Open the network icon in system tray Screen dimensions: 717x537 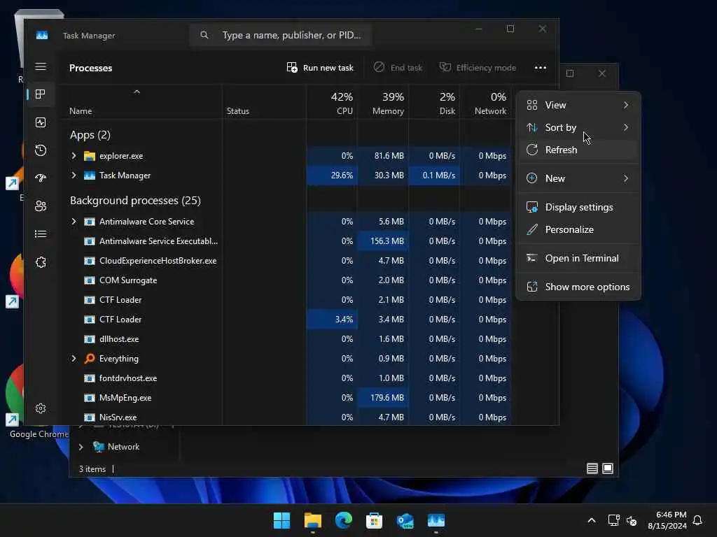[613, 520]
